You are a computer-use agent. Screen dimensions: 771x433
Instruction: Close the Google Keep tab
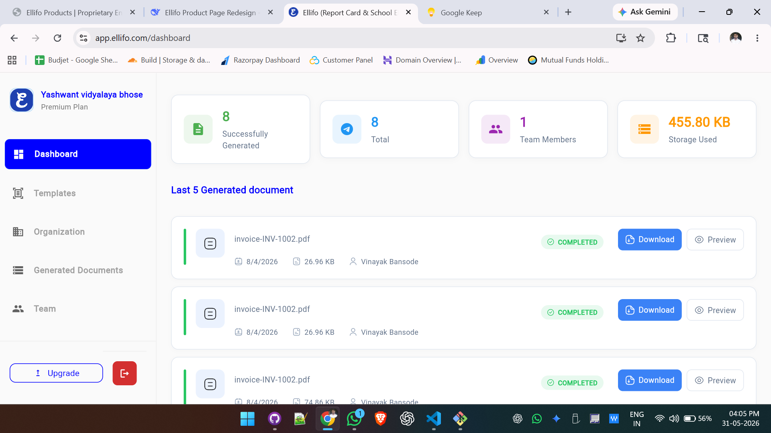[546, 12]
